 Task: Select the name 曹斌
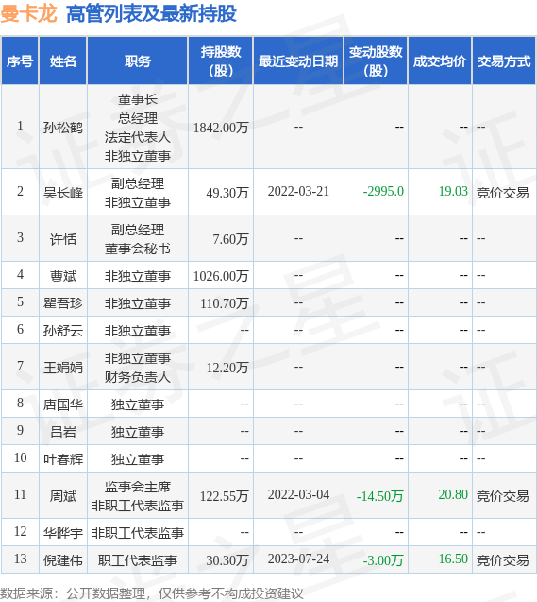pyautogui.click(x=63, y=276)
